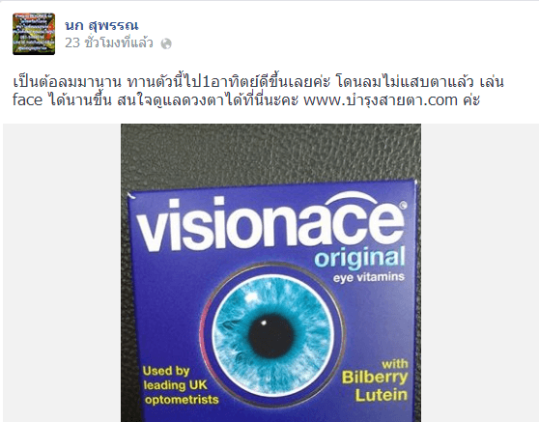
Task: Click the "eye vitamins" text on package
Action: point(368,277)
